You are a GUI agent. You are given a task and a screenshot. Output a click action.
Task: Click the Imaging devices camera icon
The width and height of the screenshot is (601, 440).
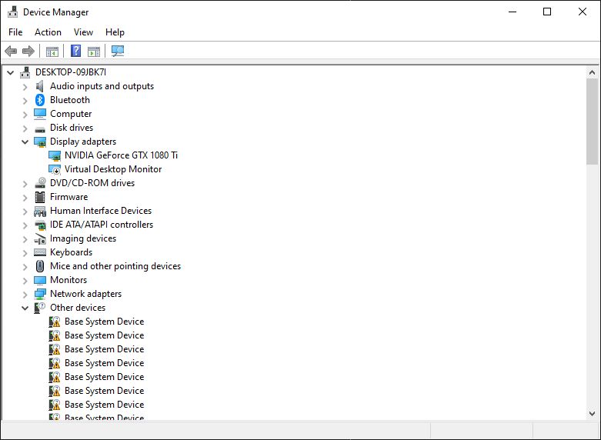coord(40,238)
